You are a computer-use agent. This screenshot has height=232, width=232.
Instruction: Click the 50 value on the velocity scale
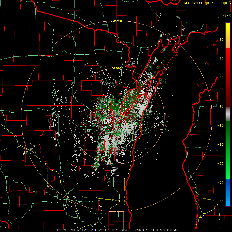221,68
